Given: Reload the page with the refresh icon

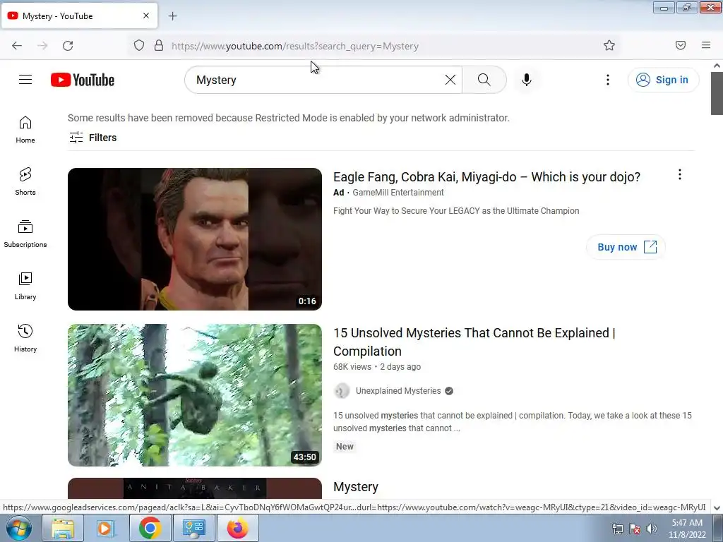Looking at the screenshot, I should (x=68, y=46).
